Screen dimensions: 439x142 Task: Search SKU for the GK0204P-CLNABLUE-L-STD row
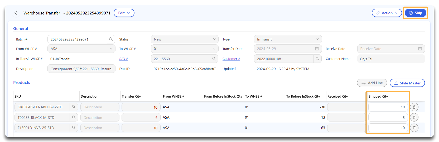tap(74, 107)
